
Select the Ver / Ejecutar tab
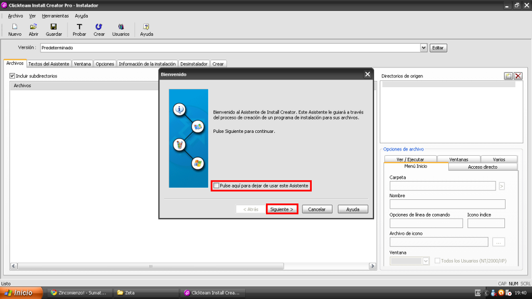pos(410,159)
